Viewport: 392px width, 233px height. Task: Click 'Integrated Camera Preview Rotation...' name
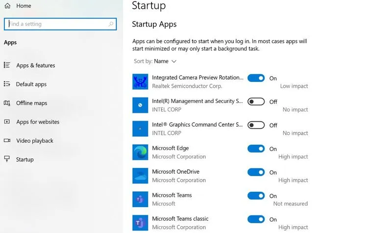tap(197, 78)
